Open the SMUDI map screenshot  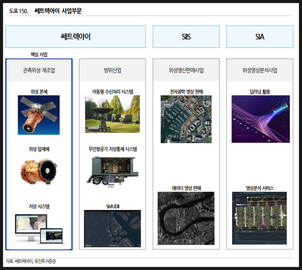113,229
